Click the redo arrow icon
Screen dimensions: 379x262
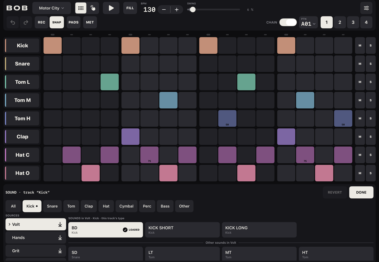pyautogui.click(x=26, y=22)
